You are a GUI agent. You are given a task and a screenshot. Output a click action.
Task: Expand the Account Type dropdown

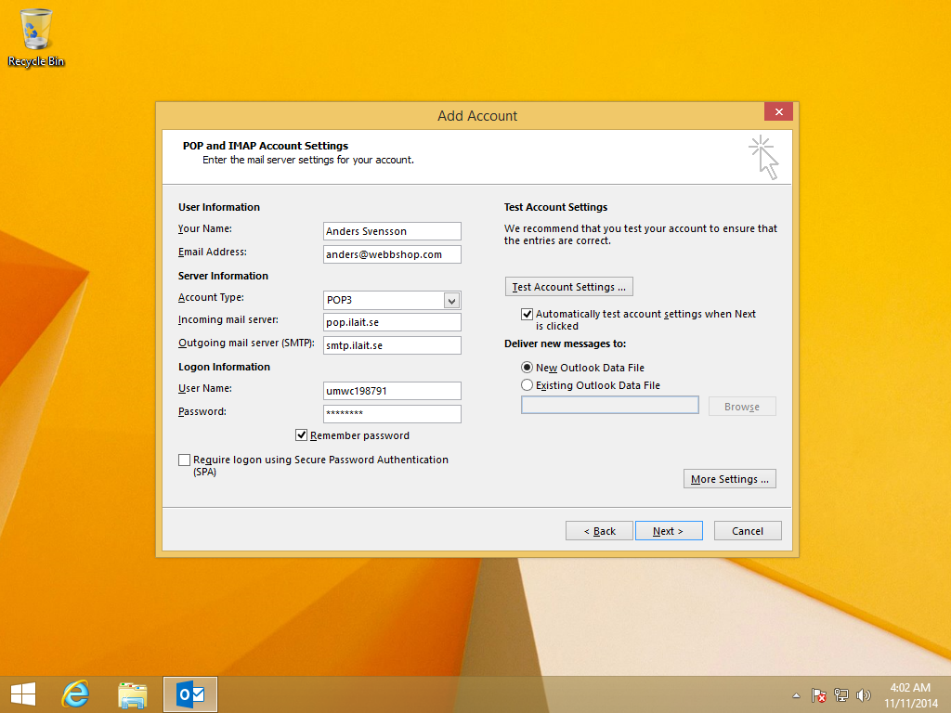(x=451, y=300)
